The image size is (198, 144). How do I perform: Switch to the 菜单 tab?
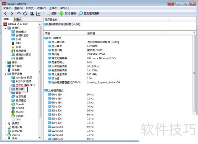coord(6,19)
